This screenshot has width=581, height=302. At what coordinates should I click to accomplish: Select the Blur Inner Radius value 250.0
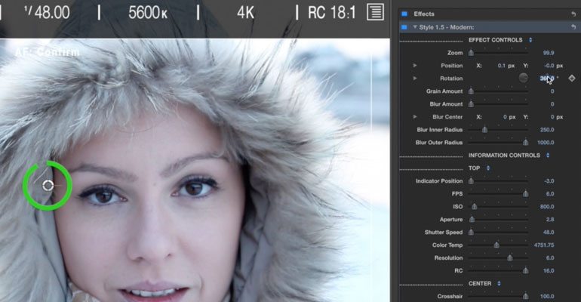(x=547, y=130)
